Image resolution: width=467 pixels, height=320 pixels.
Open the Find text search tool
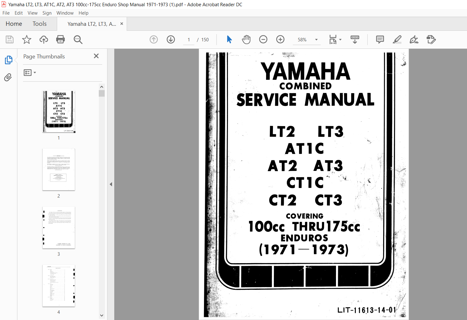coord(78,39)
